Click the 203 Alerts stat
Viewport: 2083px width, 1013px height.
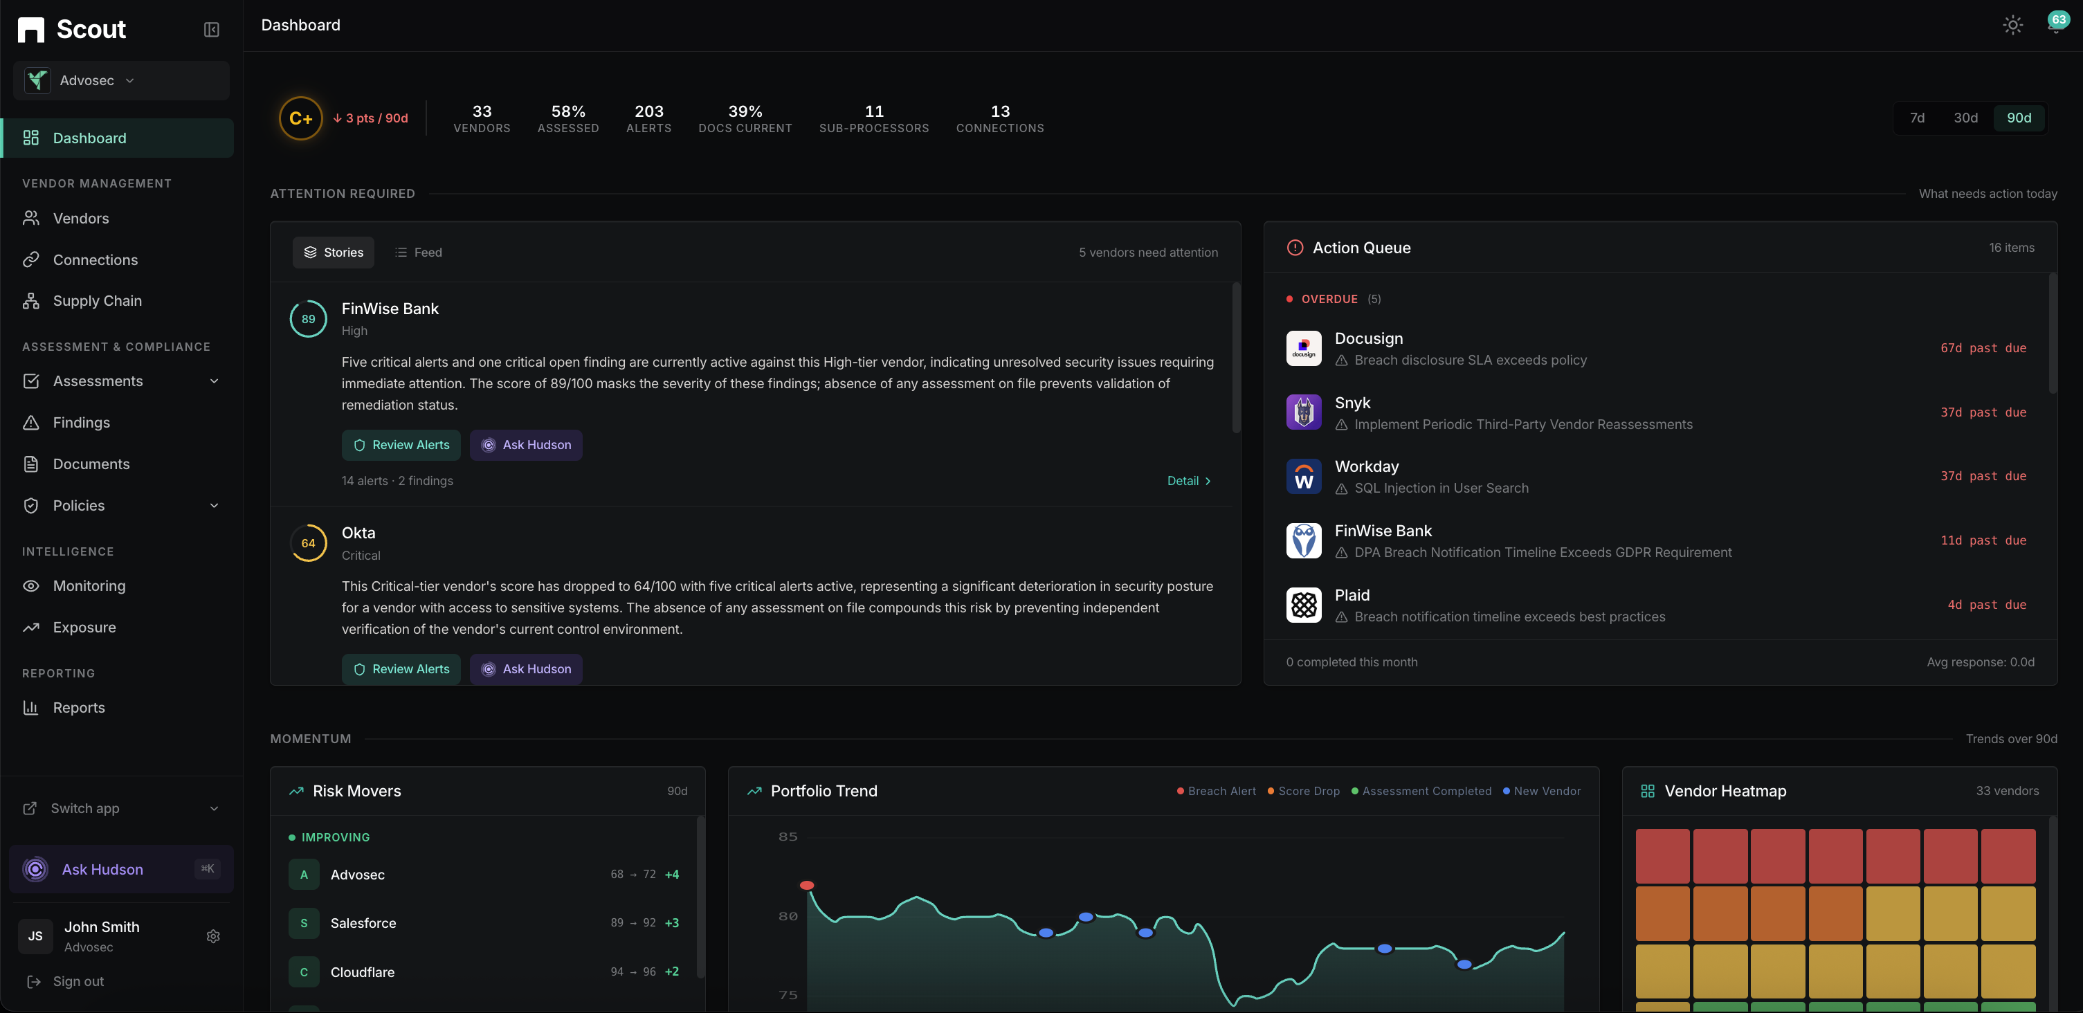648,119
